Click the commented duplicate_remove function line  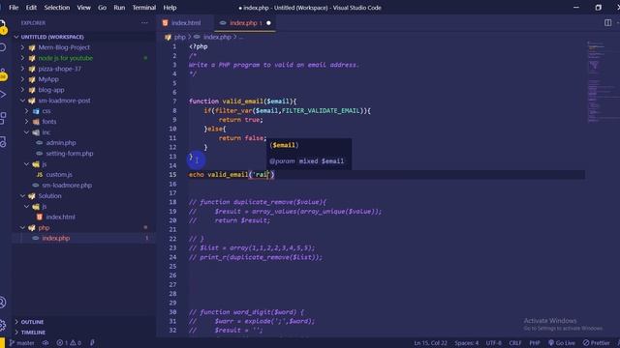pyautogui.click(x=257, y=202)
